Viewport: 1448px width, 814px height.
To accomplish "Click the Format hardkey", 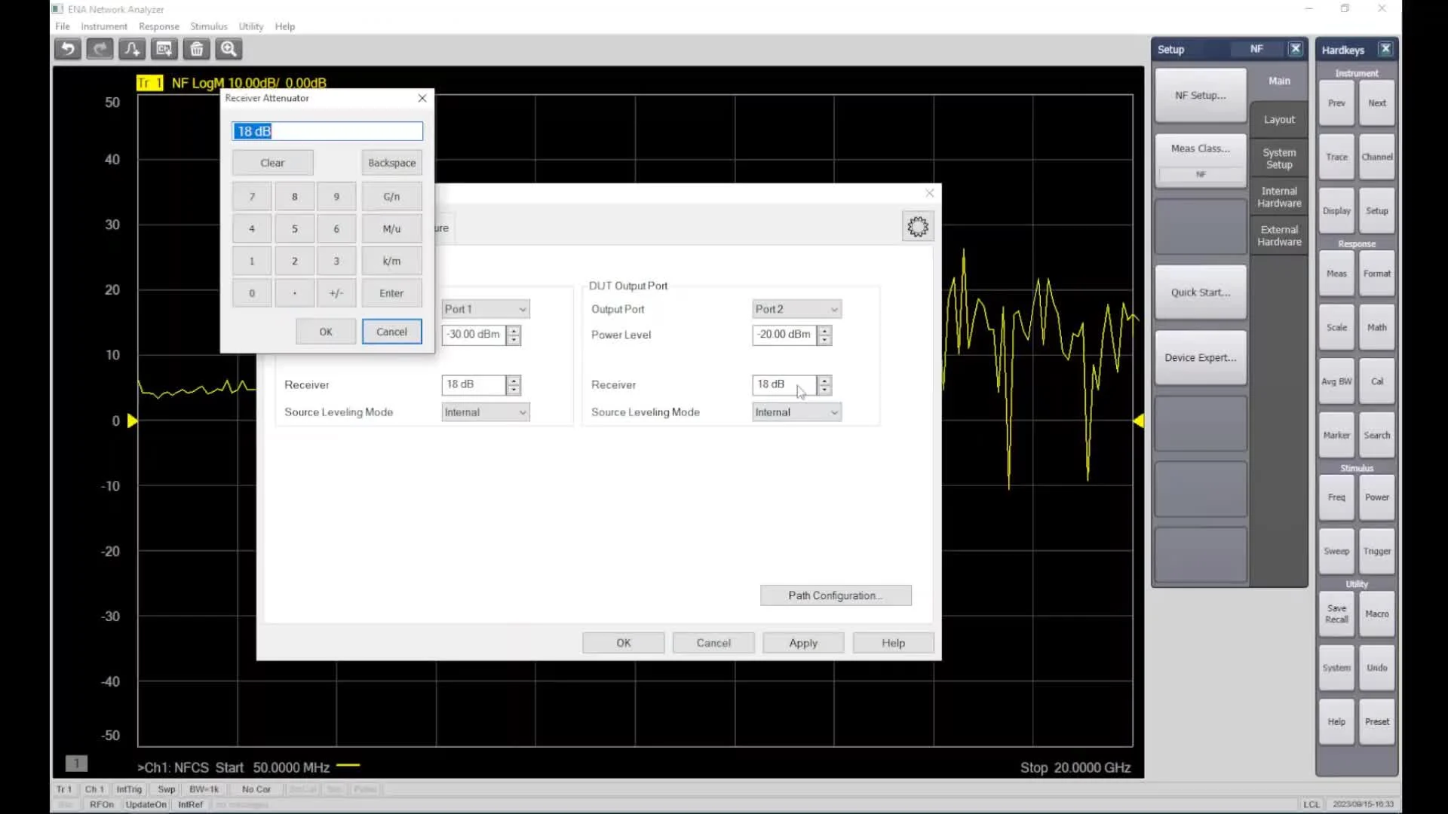I will pyautogui.click(x=1377, y=274).
